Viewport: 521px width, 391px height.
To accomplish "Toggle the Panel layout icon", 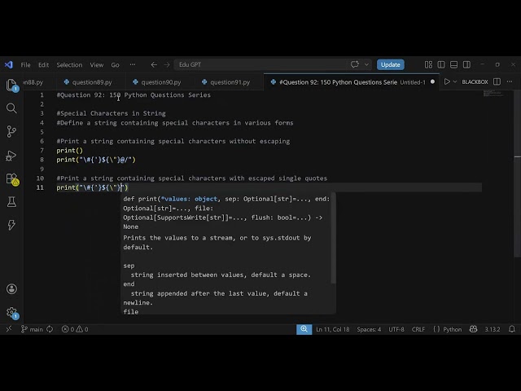I will (454, 64).
